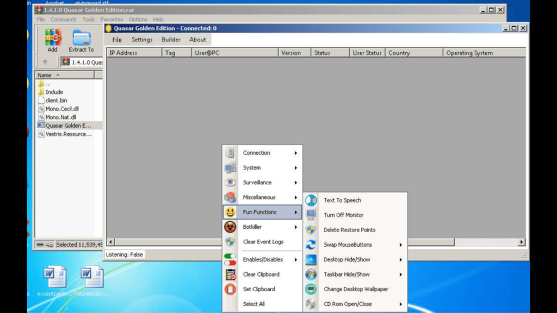Click the Listening: False status text
Image resolution: width=557 pixels, height=313 pixels.
[x=125, y=255]
